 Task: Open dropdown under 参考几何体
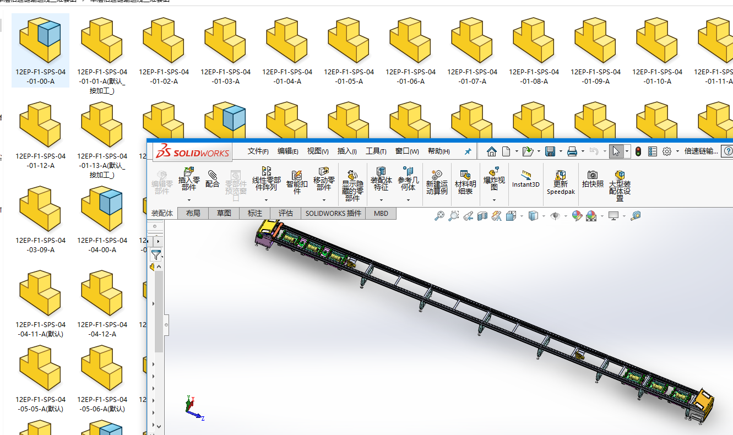409,200
